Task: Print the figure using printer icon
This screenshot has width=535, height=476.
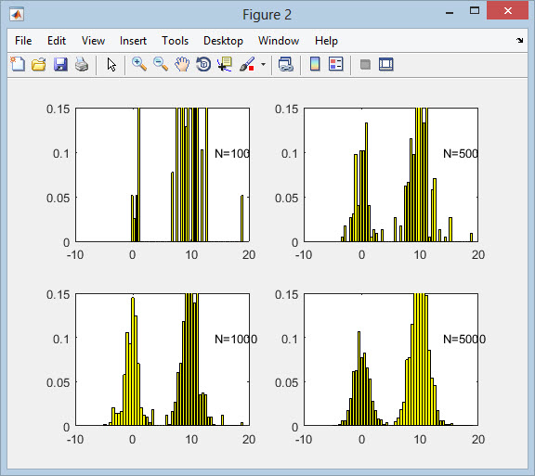Action: click(82, 64)
